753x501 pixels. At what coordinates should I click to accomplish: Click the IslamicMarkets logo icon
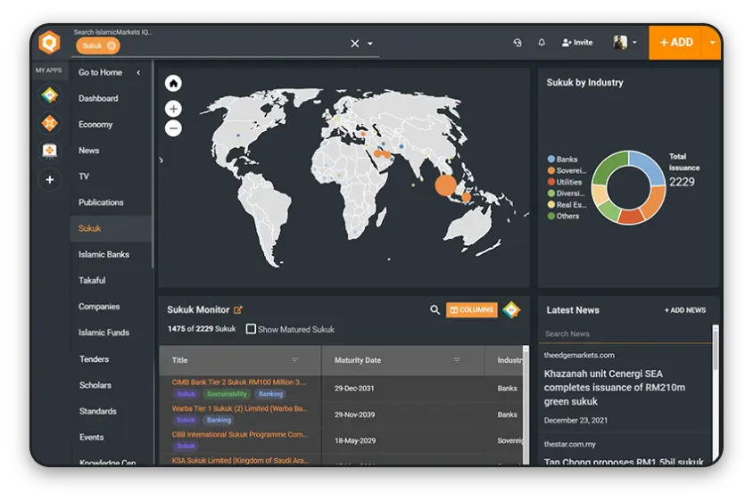click(49, 42)
